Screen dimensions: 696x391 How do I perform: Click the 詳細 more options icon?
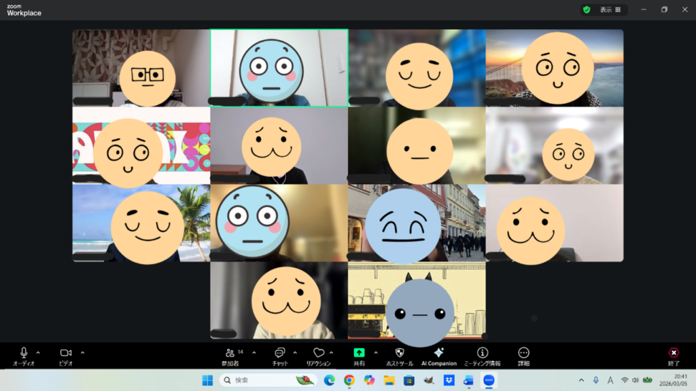click(523, 353)
